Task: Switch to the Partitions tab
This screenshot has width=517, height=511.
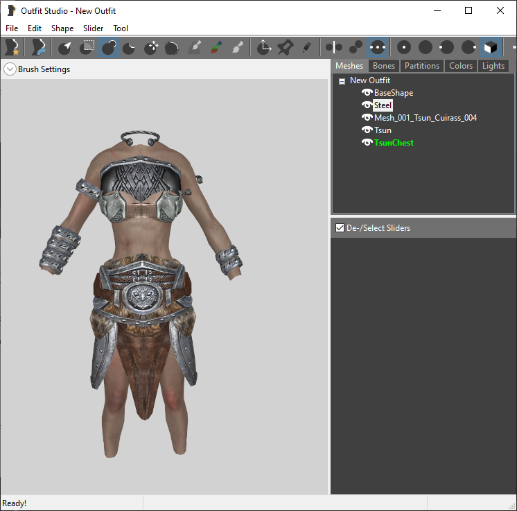Action: coord(422,66)
